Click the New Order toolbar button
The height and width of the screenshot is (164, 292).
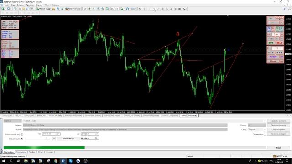[43, 9]
